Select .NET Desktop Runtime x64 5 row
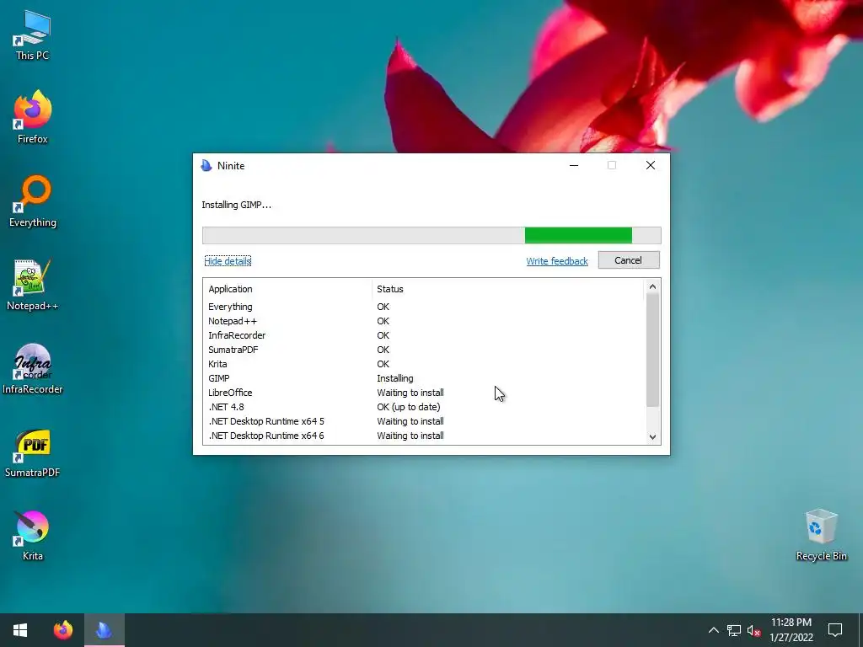The width and height of the screenshot is (863, 647). 424,421
